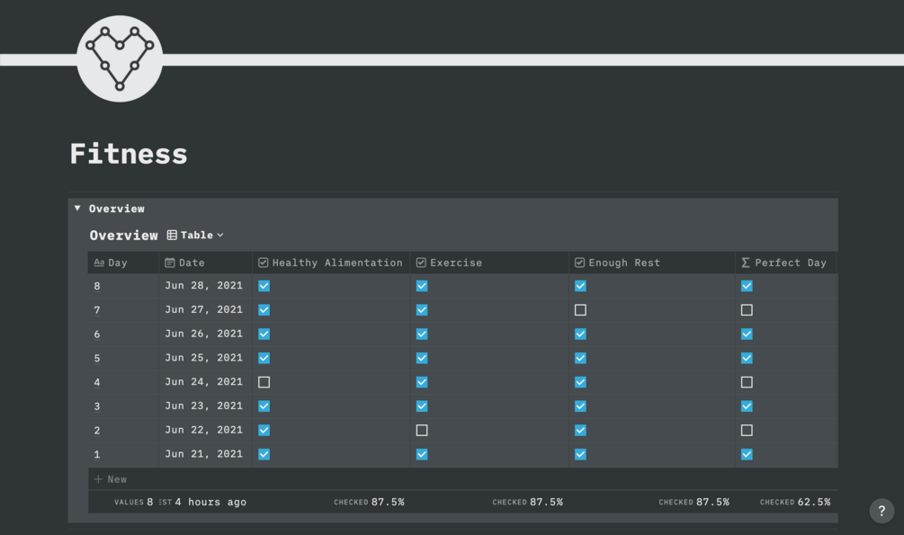Click the Enough Rest column checkbox icon
The image size is (904, 535).
point(580,263)
